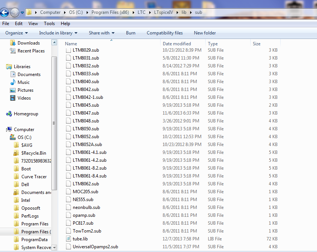Select the LTM8029.sub file name
This screenshot has width=317, height=252.
click(86, 50)
